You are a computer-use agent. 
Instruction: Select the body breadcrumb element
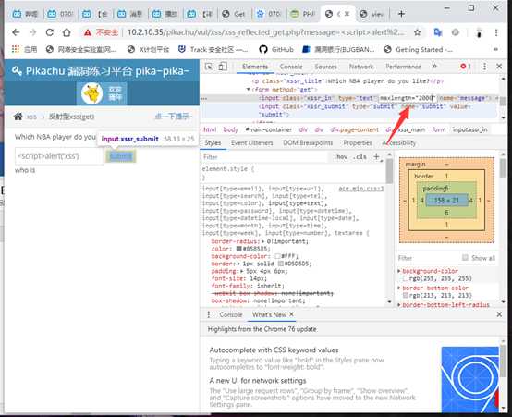click(x=230, y=129)
